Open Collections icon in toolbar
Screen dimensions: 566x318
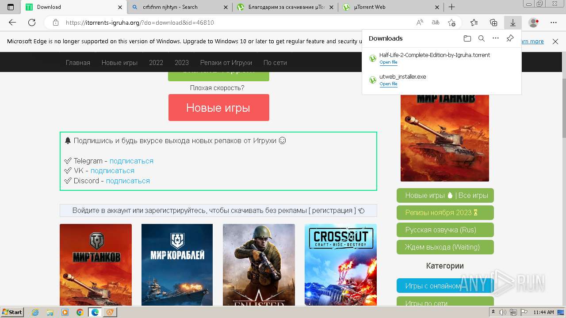coord(493,23)
